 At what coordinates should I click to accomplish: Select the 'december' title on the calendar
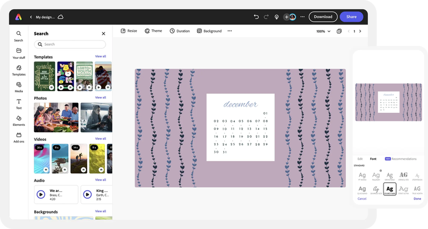point(240,104)
